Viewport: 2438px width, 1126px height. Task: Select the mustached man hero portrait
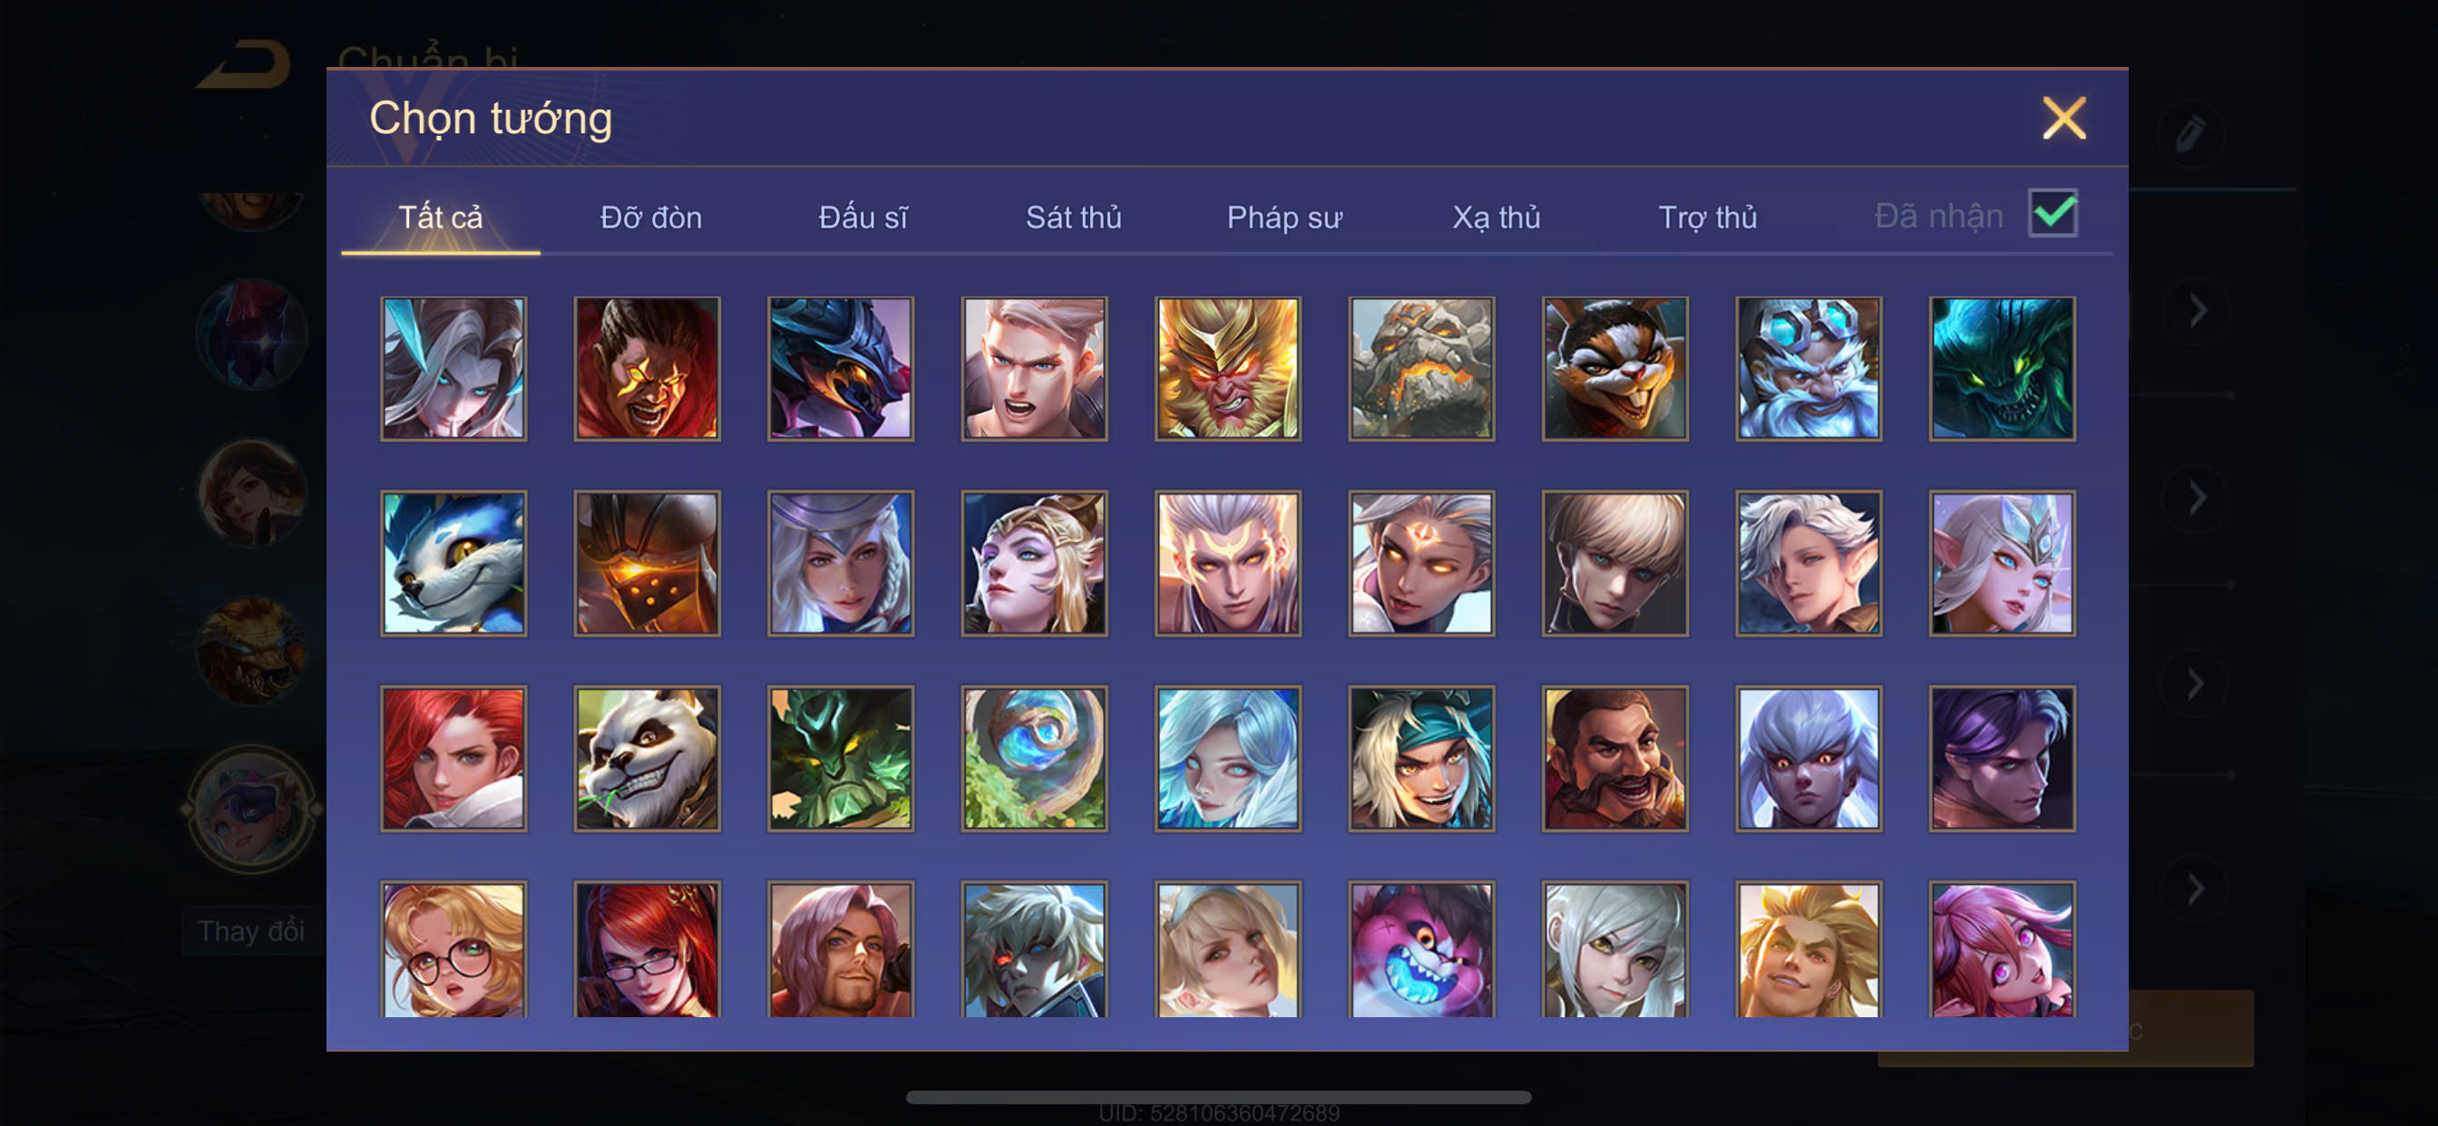1614,758
